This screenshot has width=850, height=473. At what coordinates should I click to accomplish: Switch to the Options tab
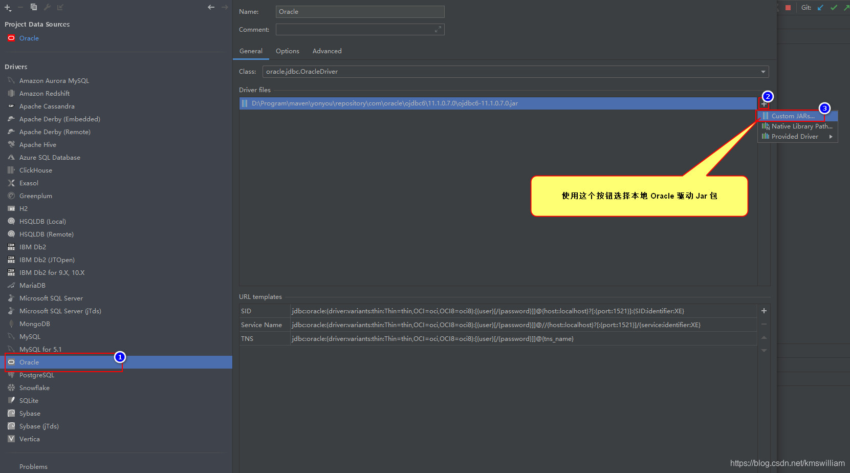[x=288, y=51]
